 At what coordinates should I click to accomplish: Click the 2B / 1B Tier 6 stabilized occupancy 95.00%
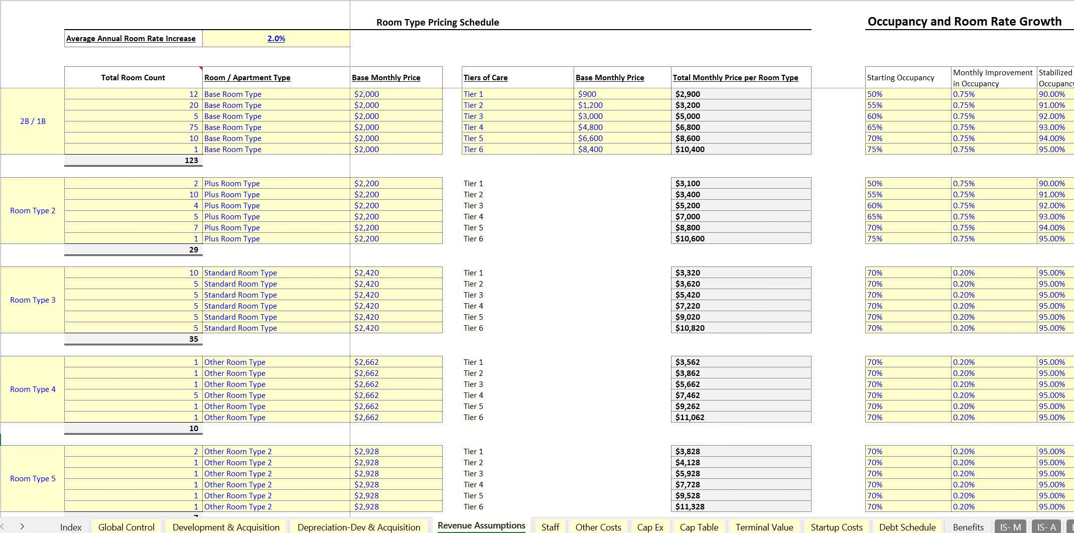coord(1055,150)
